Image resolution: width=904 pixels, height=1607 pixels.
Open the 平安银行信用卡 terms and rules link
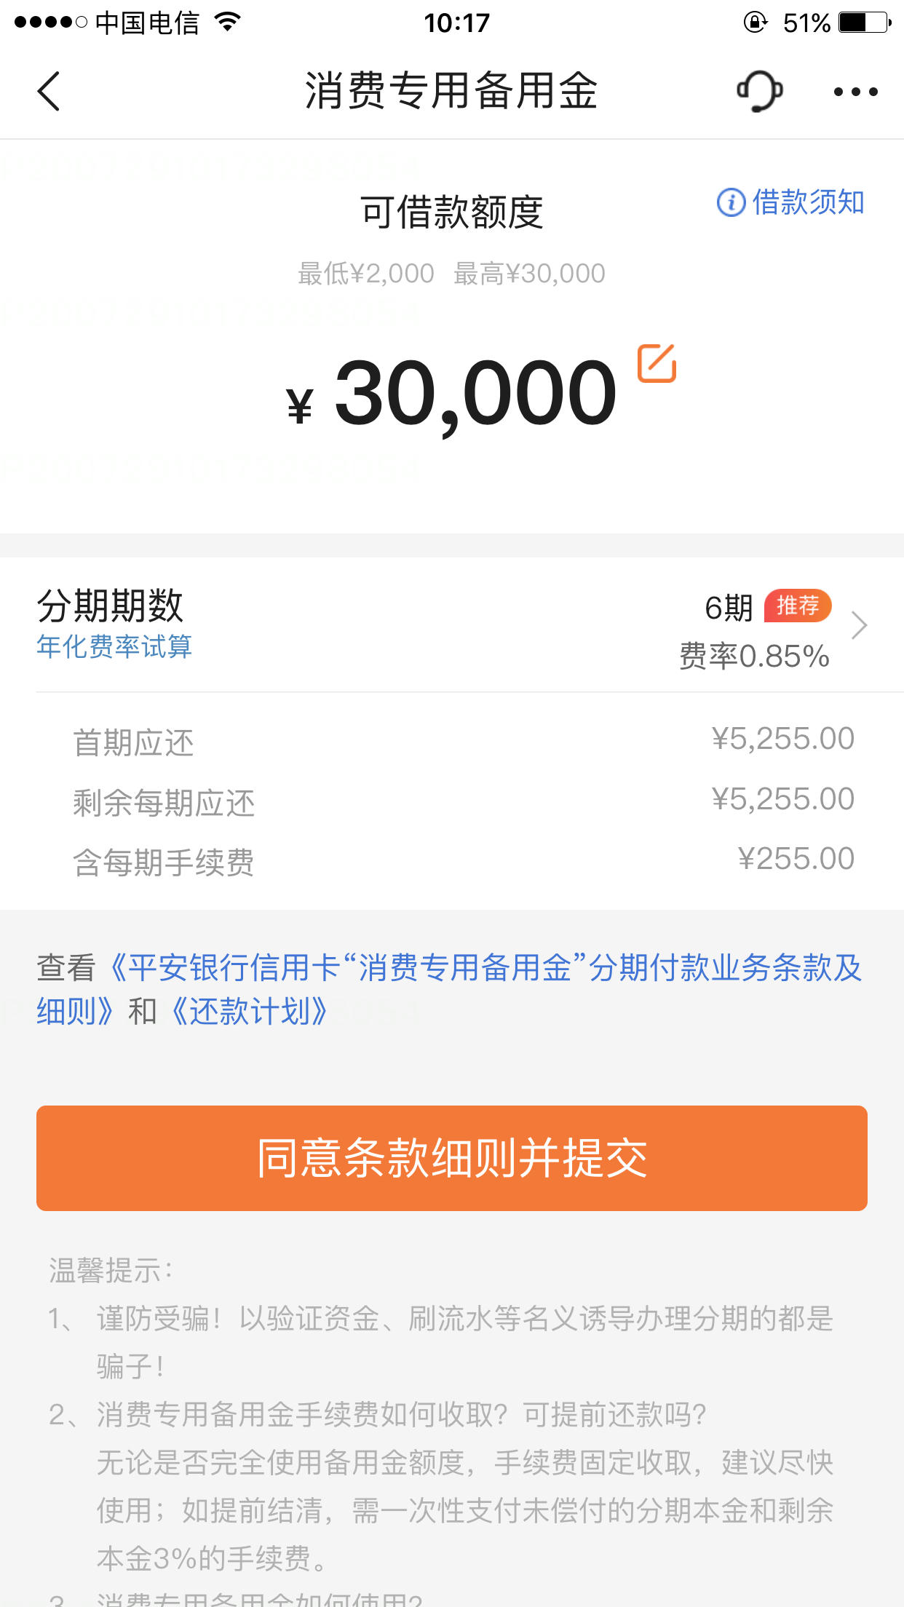[449, 989]
